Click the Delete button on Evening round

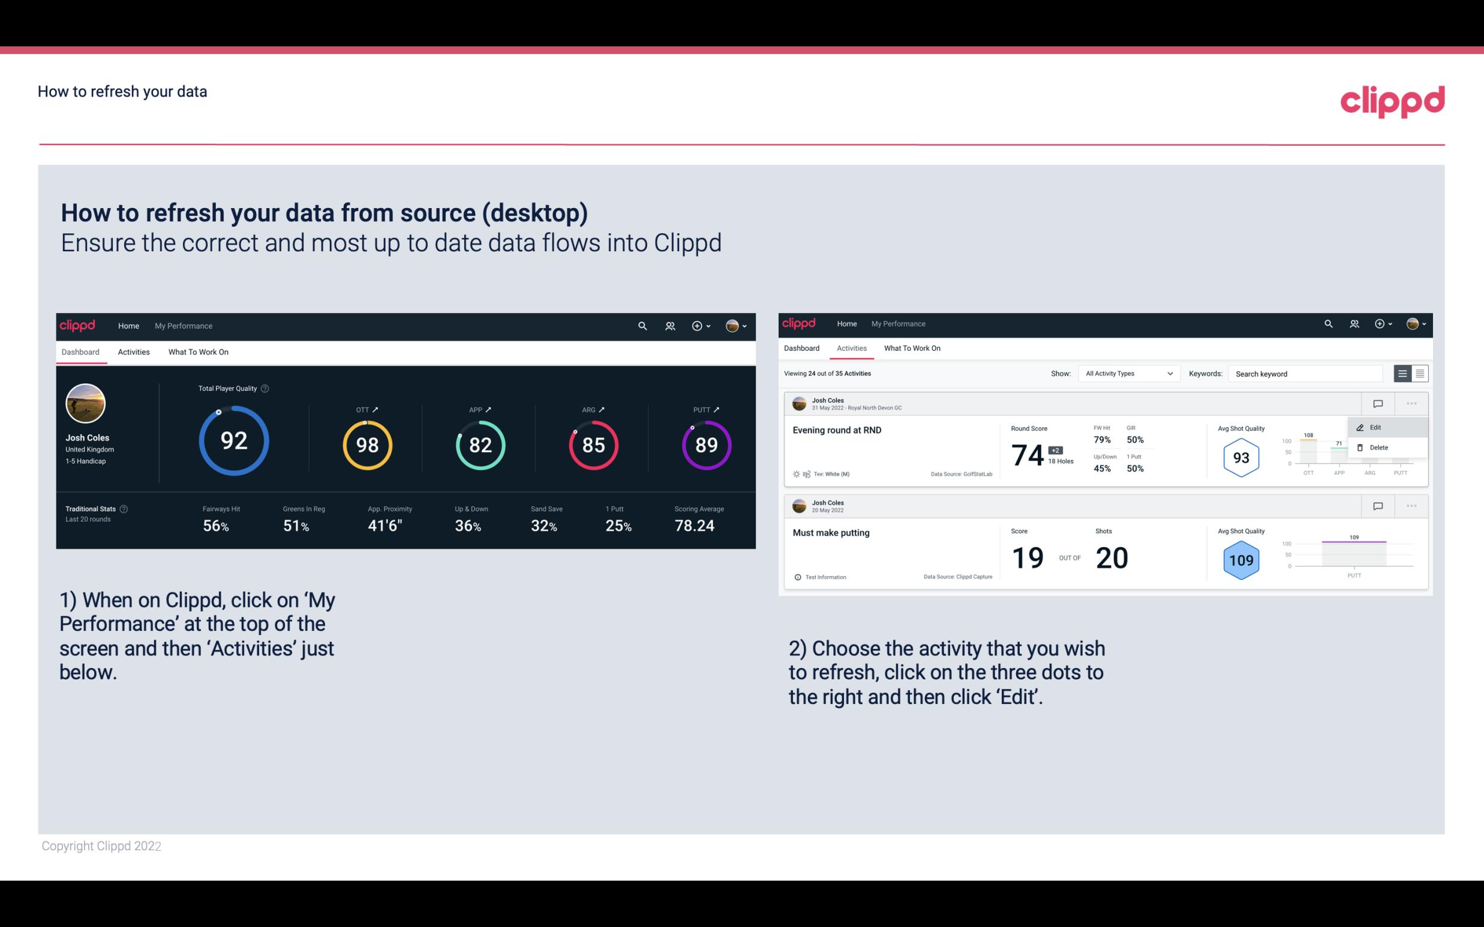[1379, 447]
